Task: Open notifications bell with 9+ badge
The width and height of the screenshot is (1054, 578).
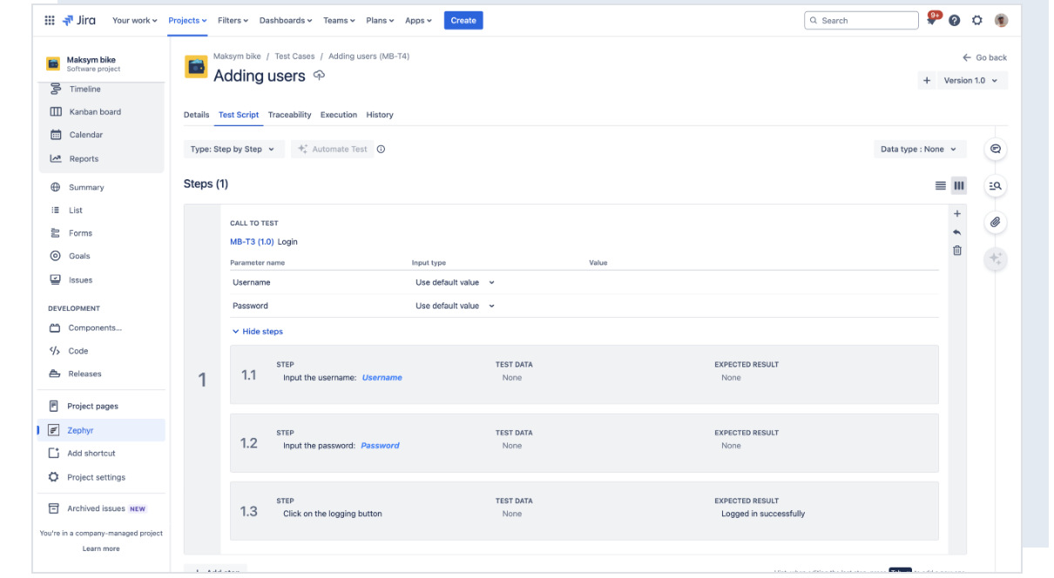Action: pos(931,19)
